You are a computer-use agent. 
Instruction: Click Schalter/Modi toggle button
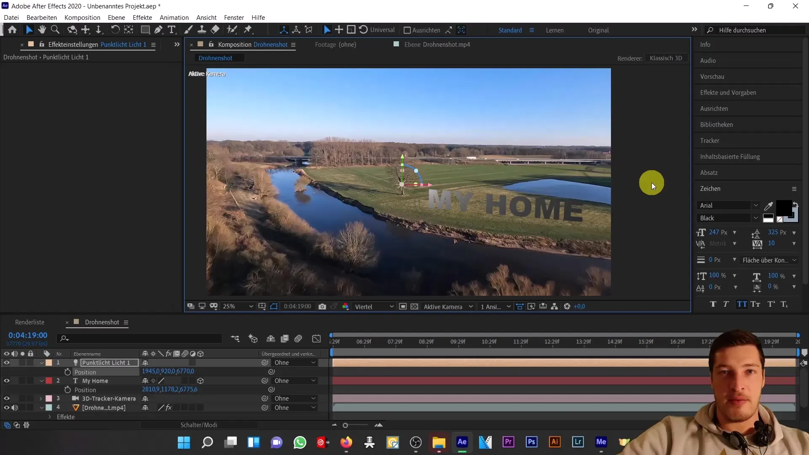pyautogui.click(x=199, y=425)
